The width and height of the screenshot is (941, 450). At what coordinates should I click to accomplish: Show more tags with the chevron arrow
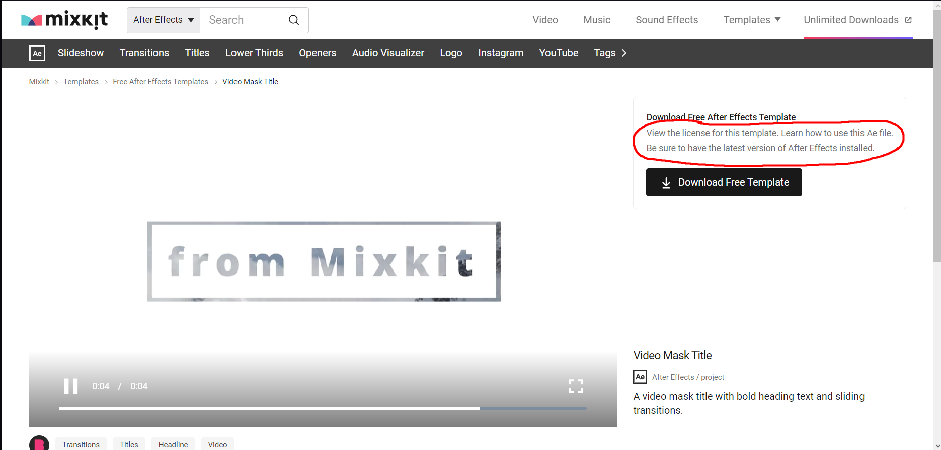(x=624, y=53)
